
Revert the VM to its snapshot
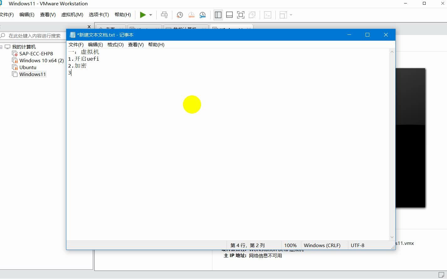click(x=191, y=15)
